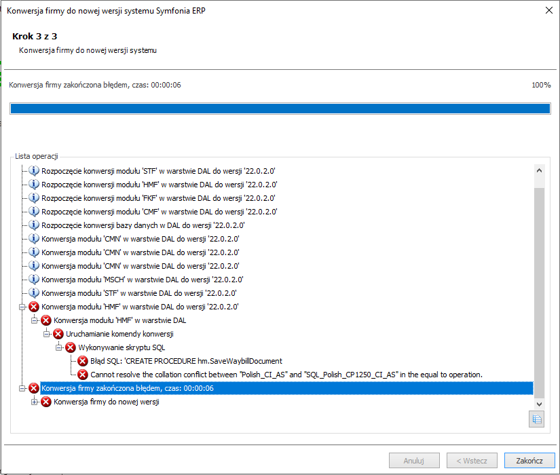Viewport: 560px width, 475px height.
Task: Click error icon for 'Uruchamianie komendy konwersji'
Action: [x=58, y=334]
